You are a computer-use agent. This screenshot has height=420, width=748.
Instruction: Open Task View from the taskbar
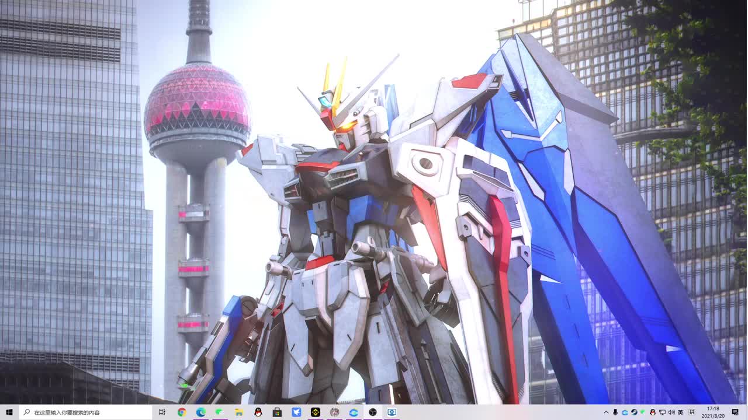pyautogui.click(x=162, y=412)
